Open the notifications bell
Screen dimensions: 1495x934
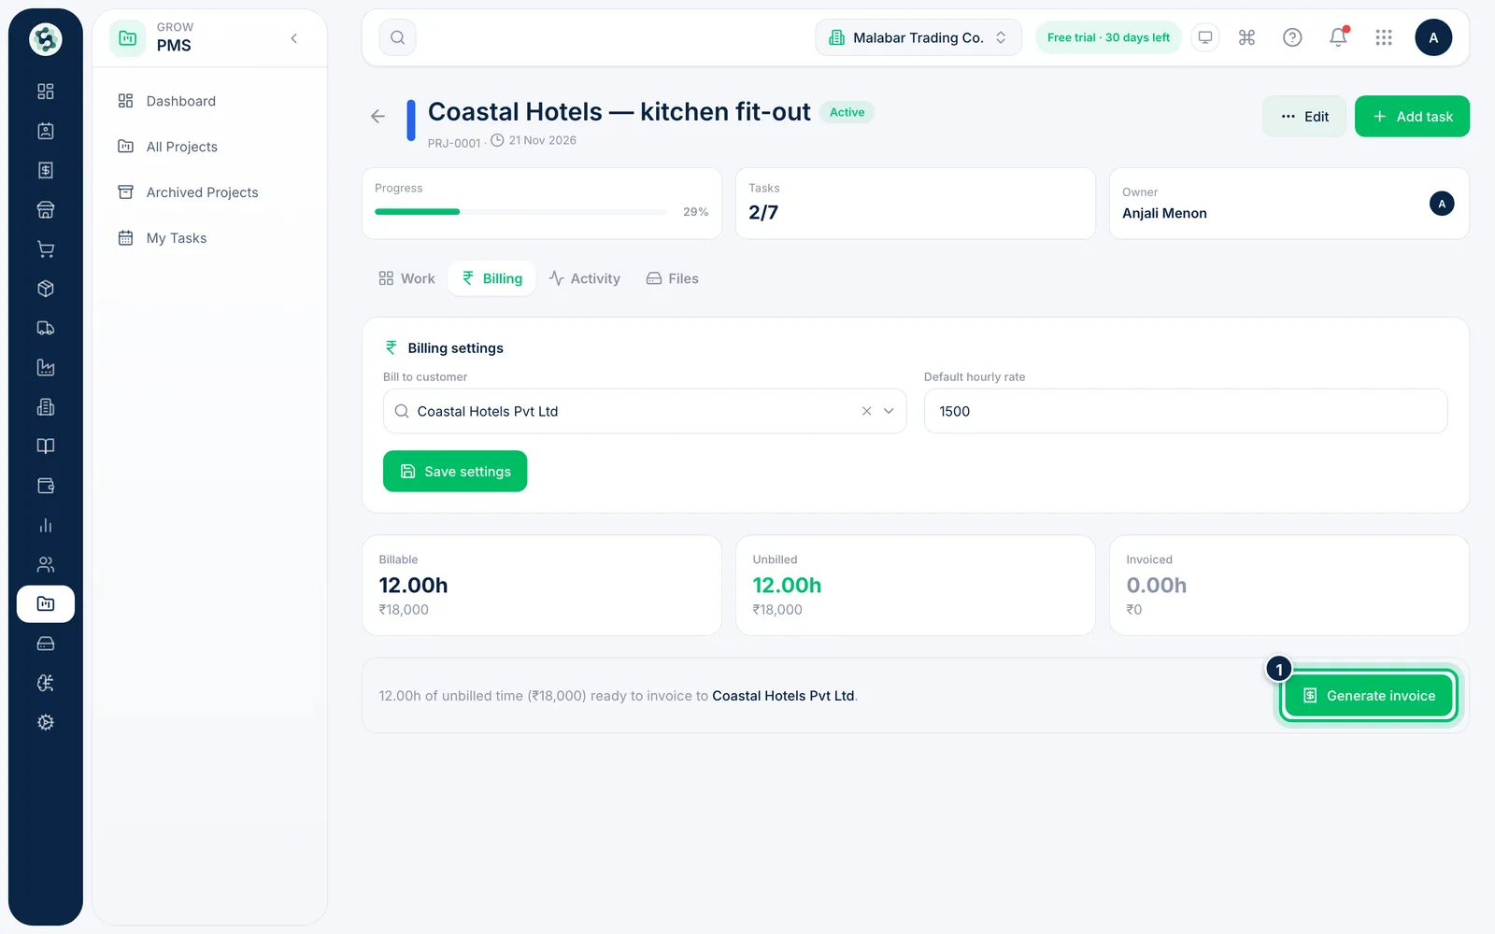tap(1338, 37)
